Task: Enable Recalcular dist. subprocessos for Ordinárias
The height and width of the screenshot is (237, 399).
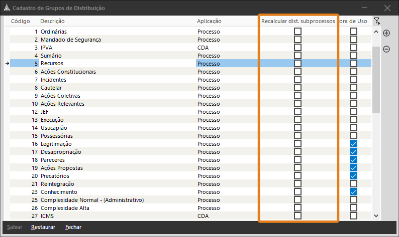Action: (297, 32)
